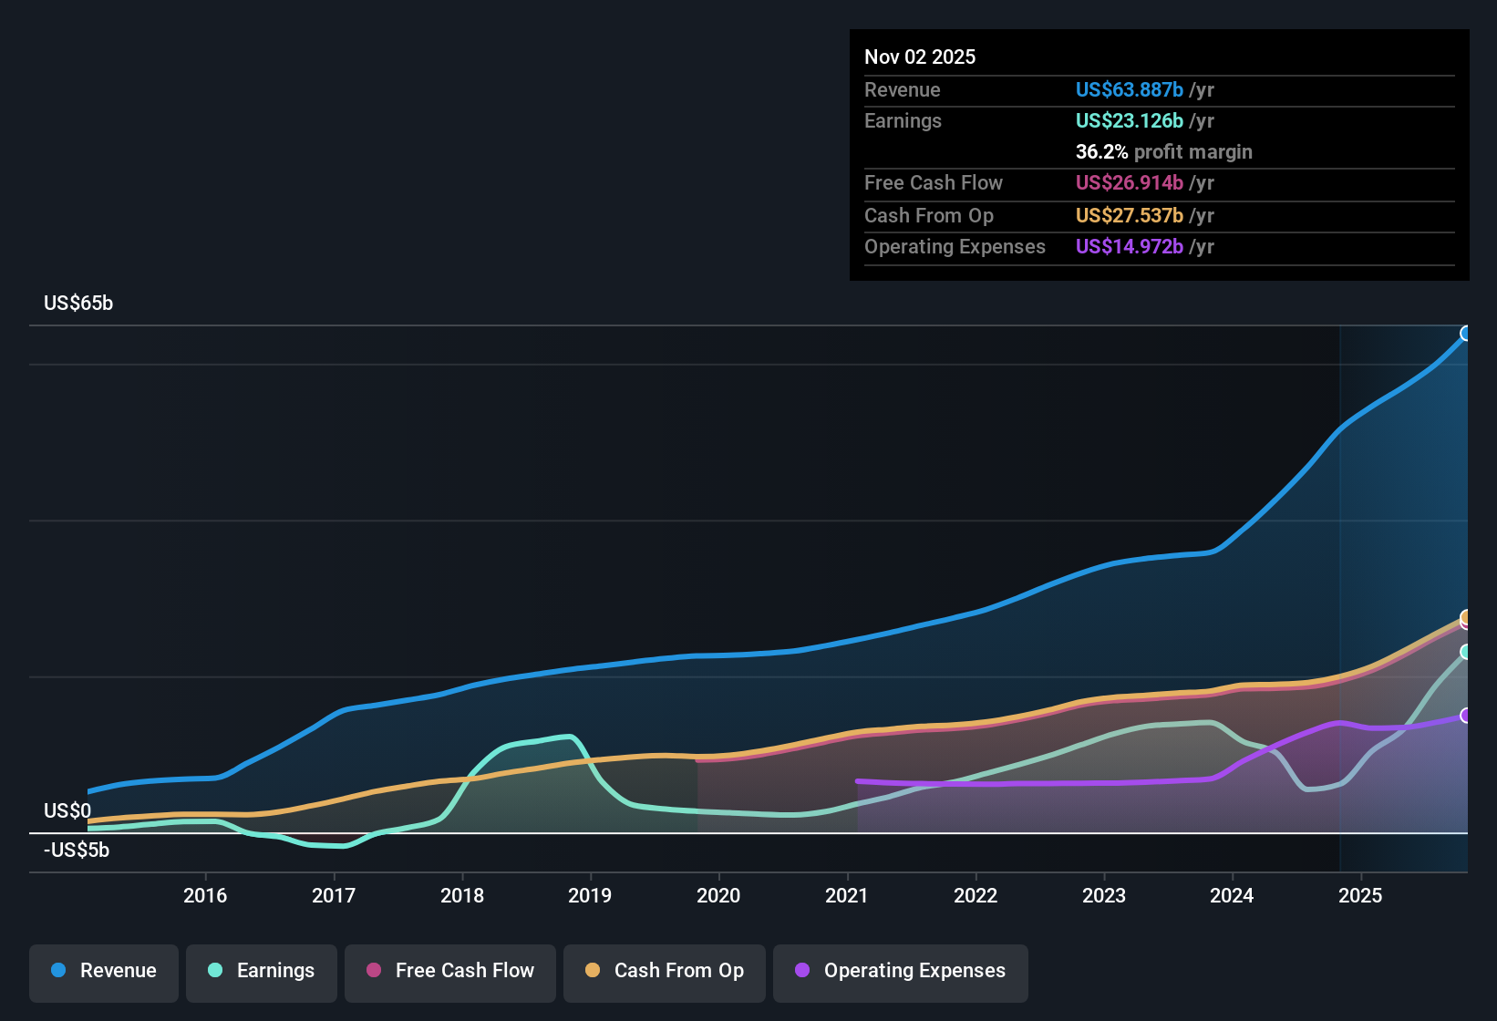
Task: Open the Free Cash Flow legend entry
Action: point(449,971)
